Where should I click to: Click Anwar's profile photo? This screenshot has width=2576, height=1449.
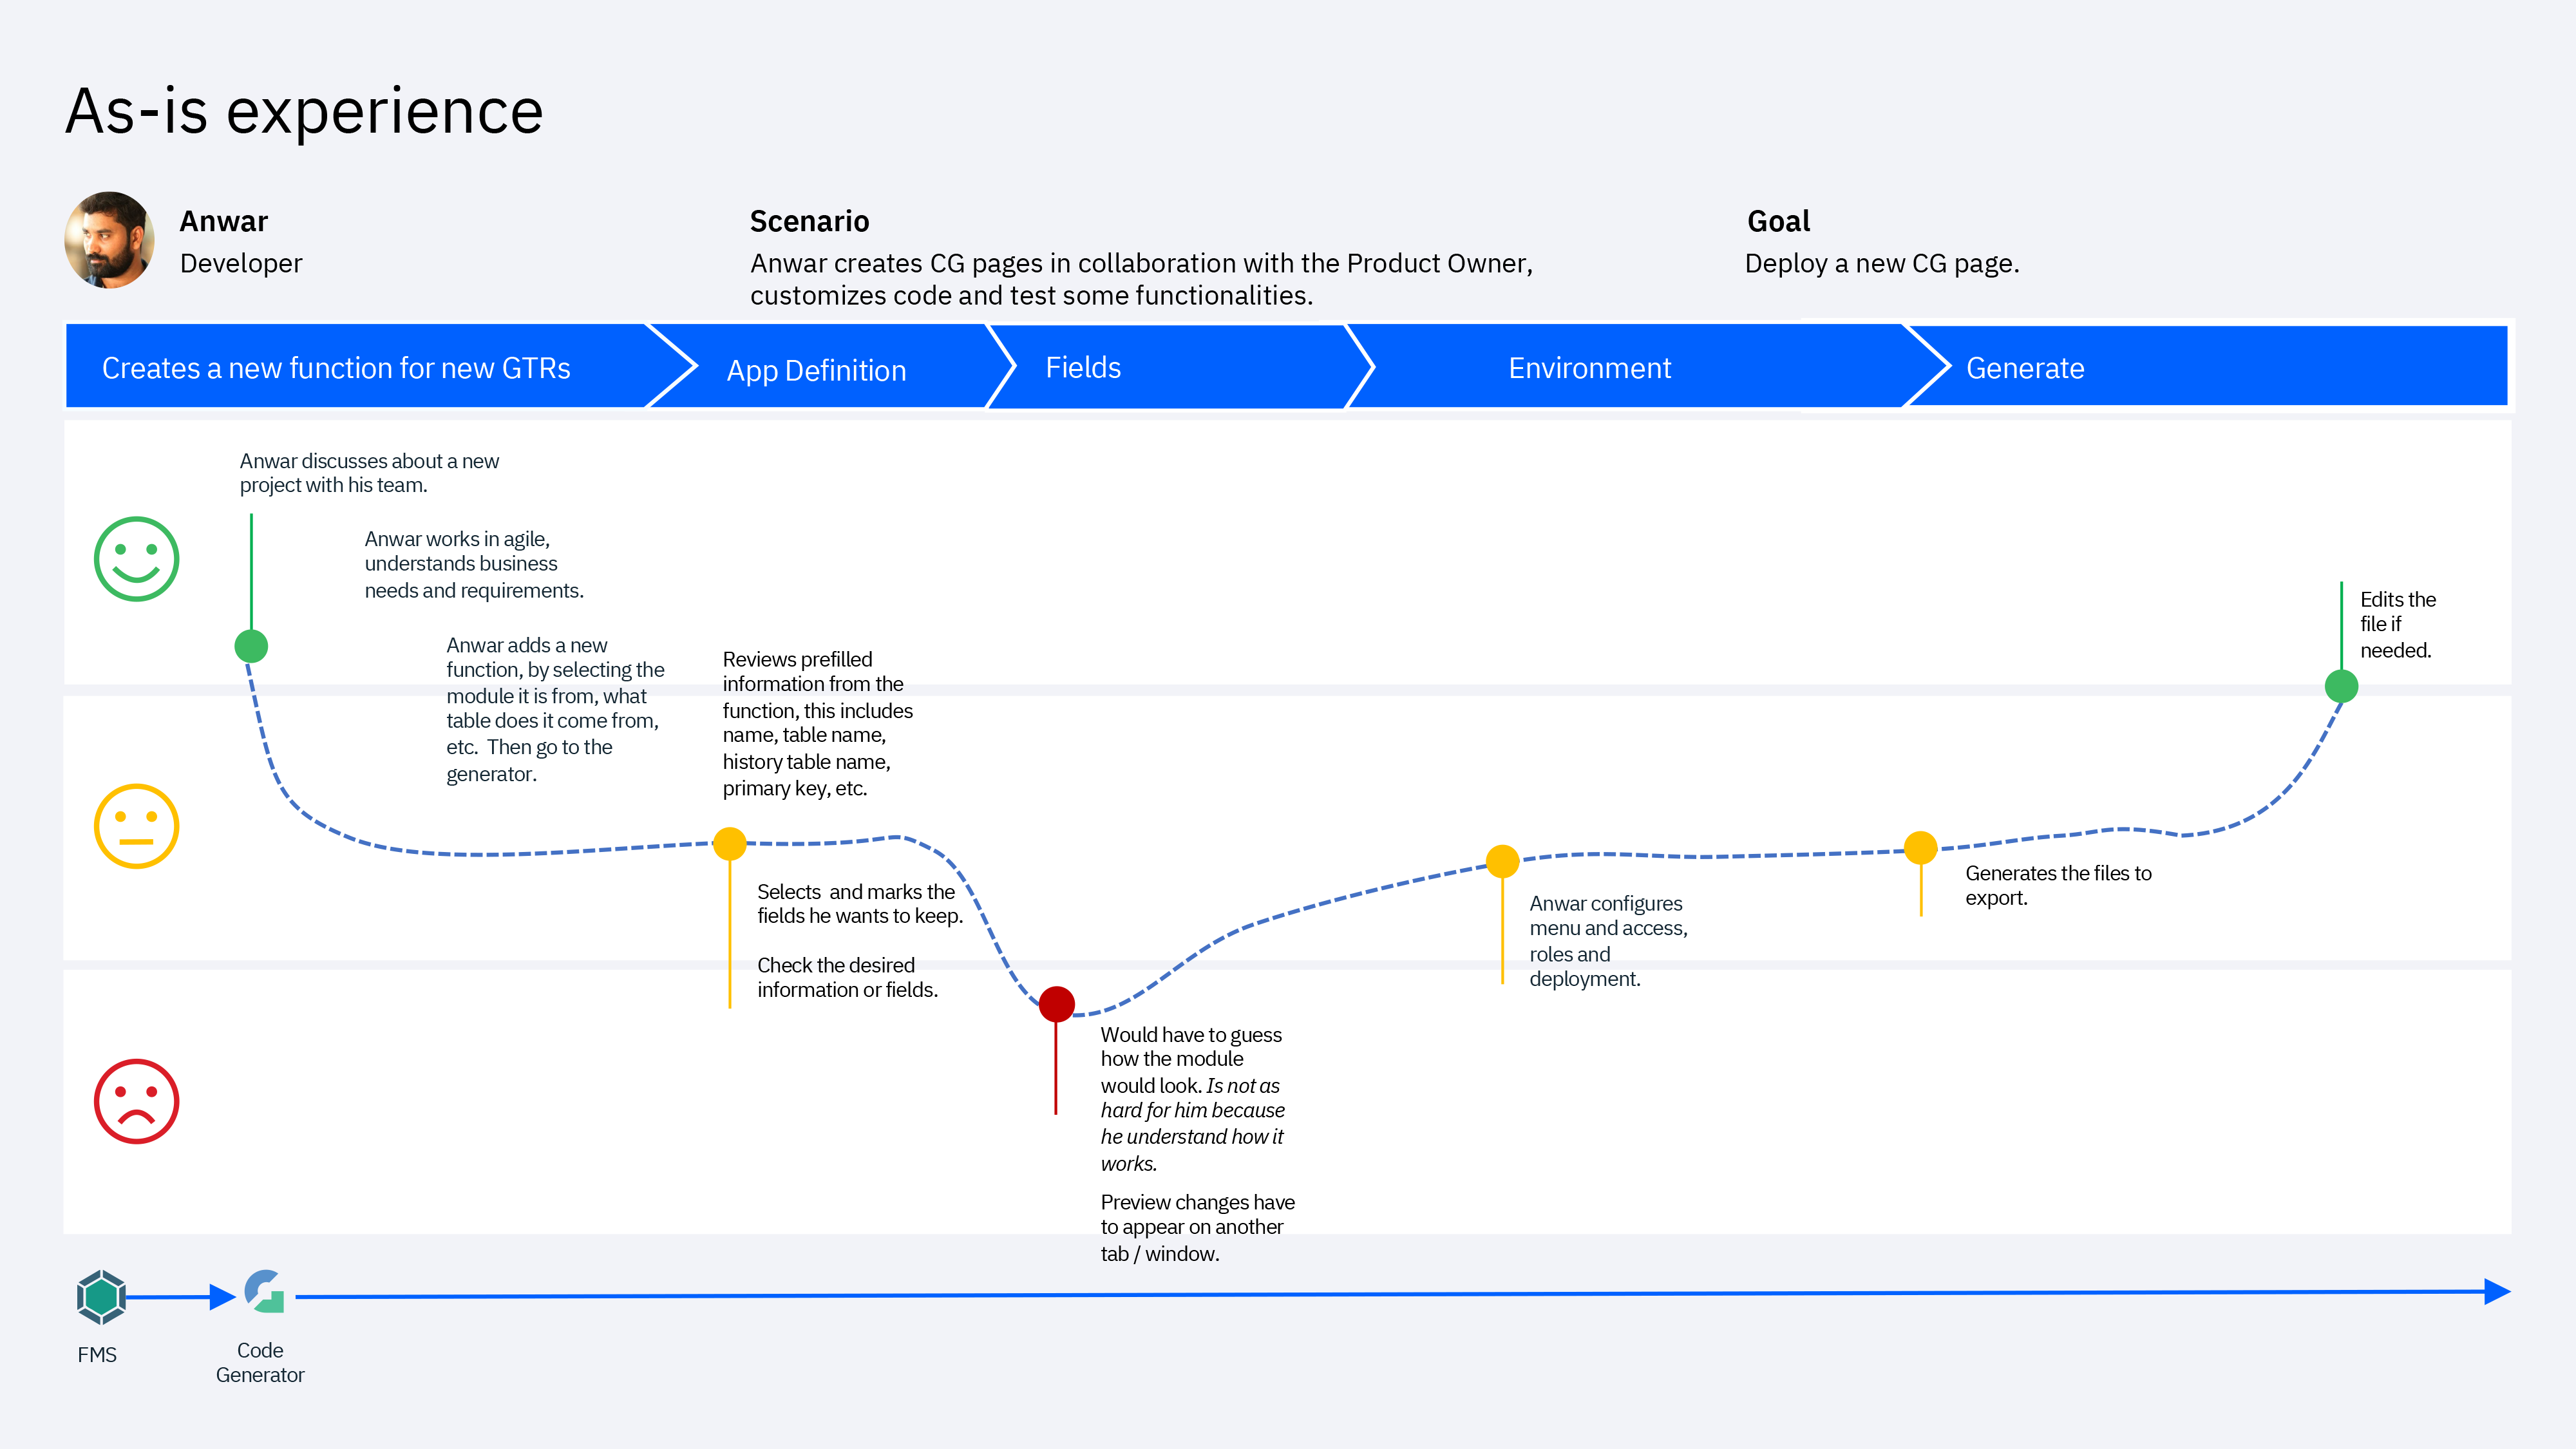pyautogui.click(x=110, y=240)
